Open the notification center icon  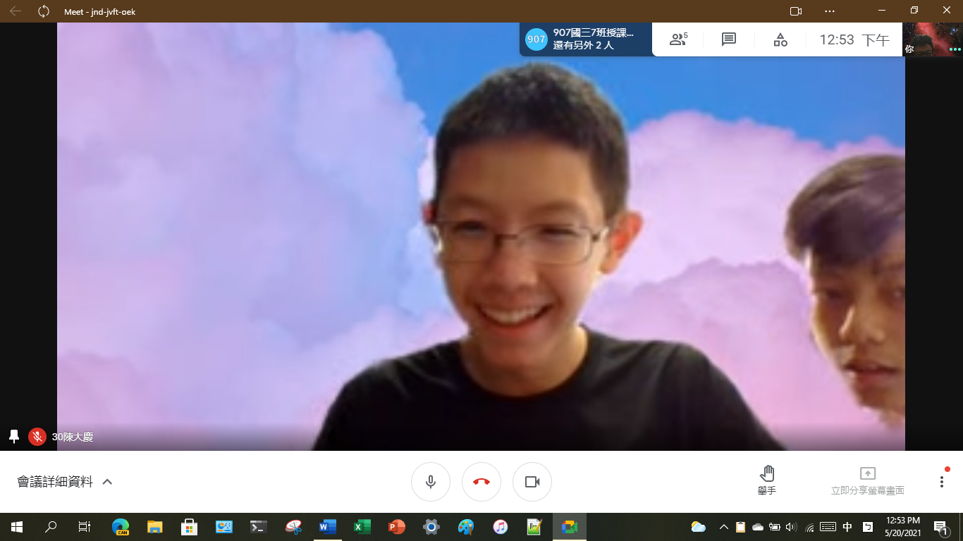[x=940, y=527]
